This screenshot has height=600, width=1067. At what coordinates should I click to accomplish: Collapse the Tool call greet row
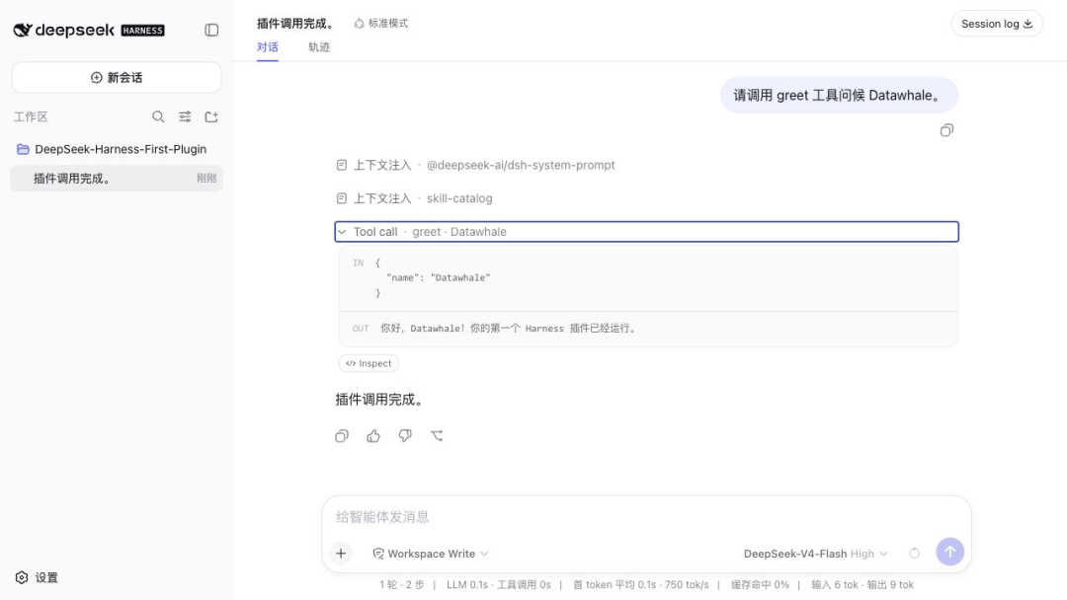pos(646,232)
